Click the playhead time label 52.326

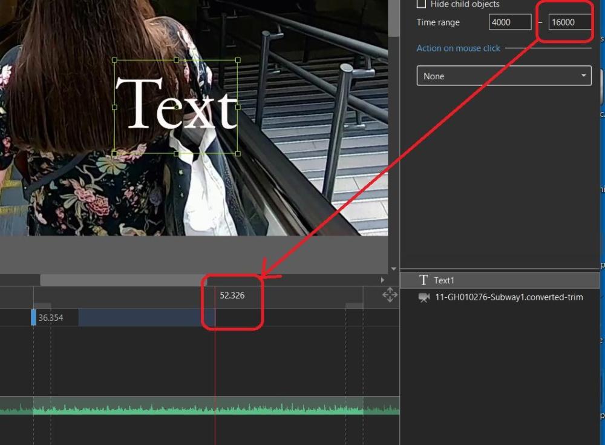click(232, 295)
